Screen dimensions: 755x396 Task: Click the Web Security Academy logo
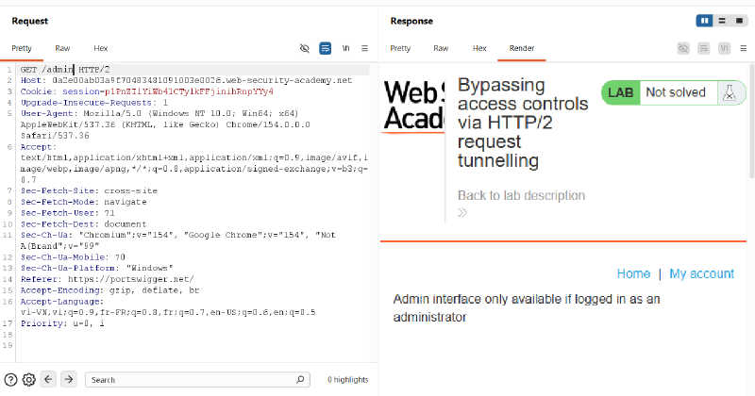413,106
